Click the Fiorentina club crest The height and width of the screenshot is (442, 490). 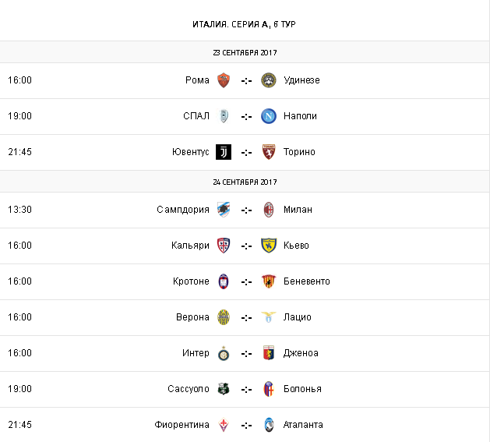[224, 425]
